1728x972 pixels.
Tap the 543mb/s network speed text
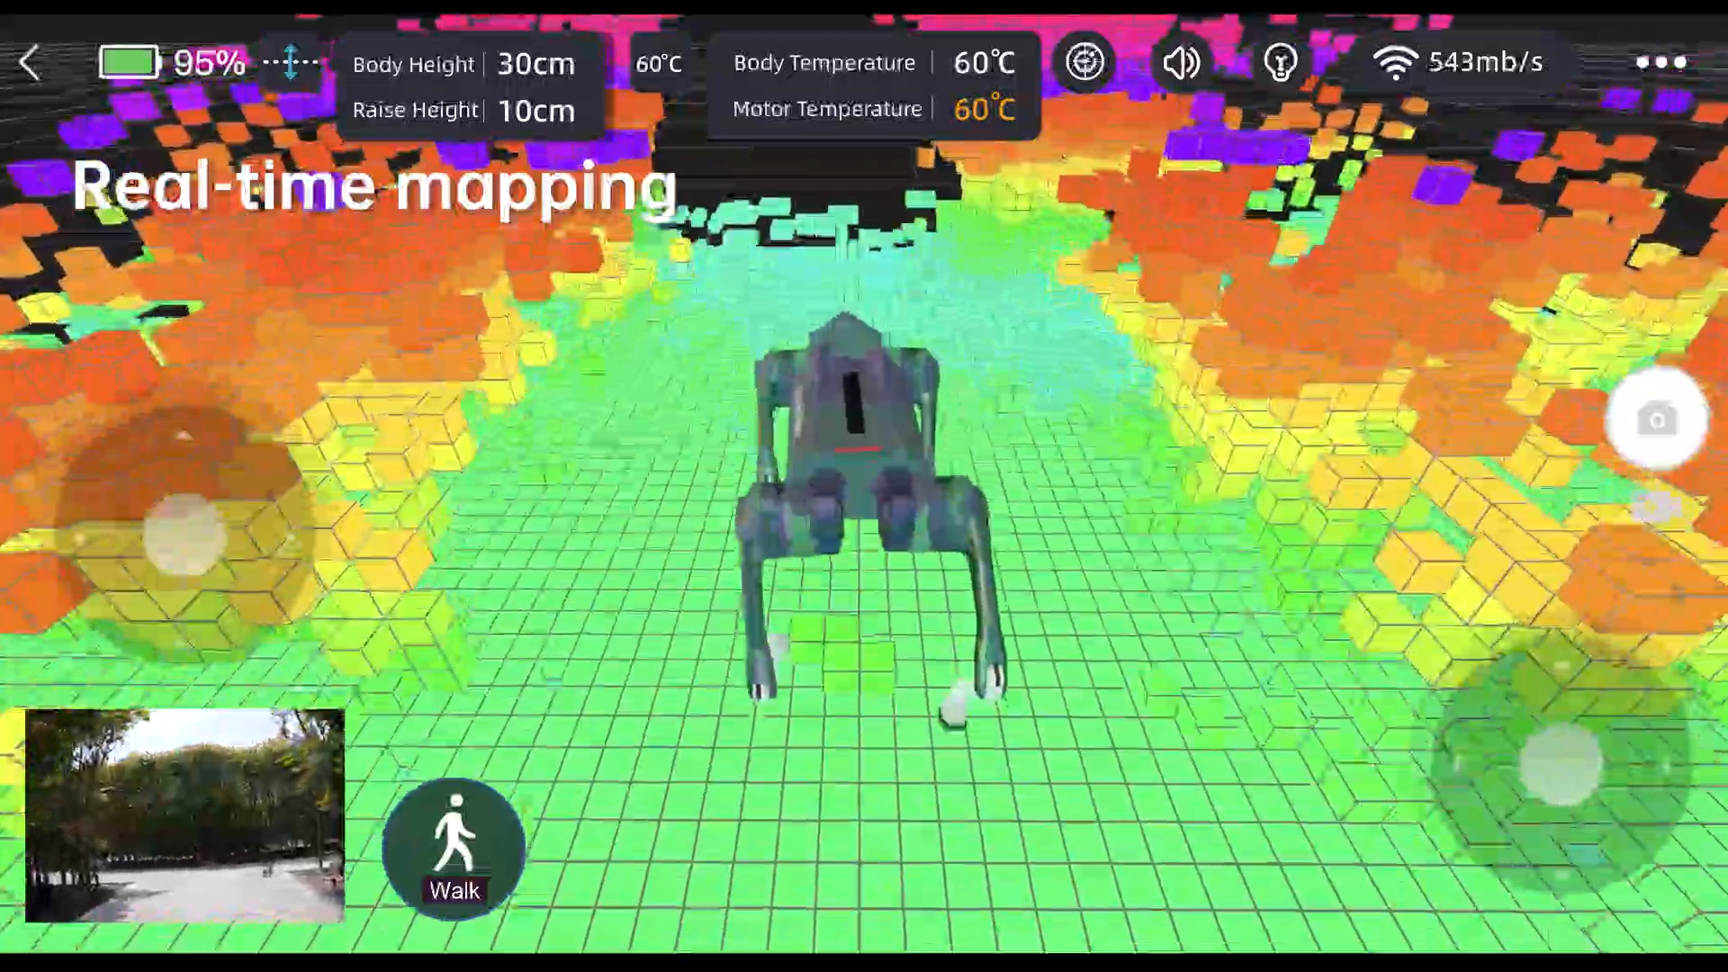(x=1486, y=62)
